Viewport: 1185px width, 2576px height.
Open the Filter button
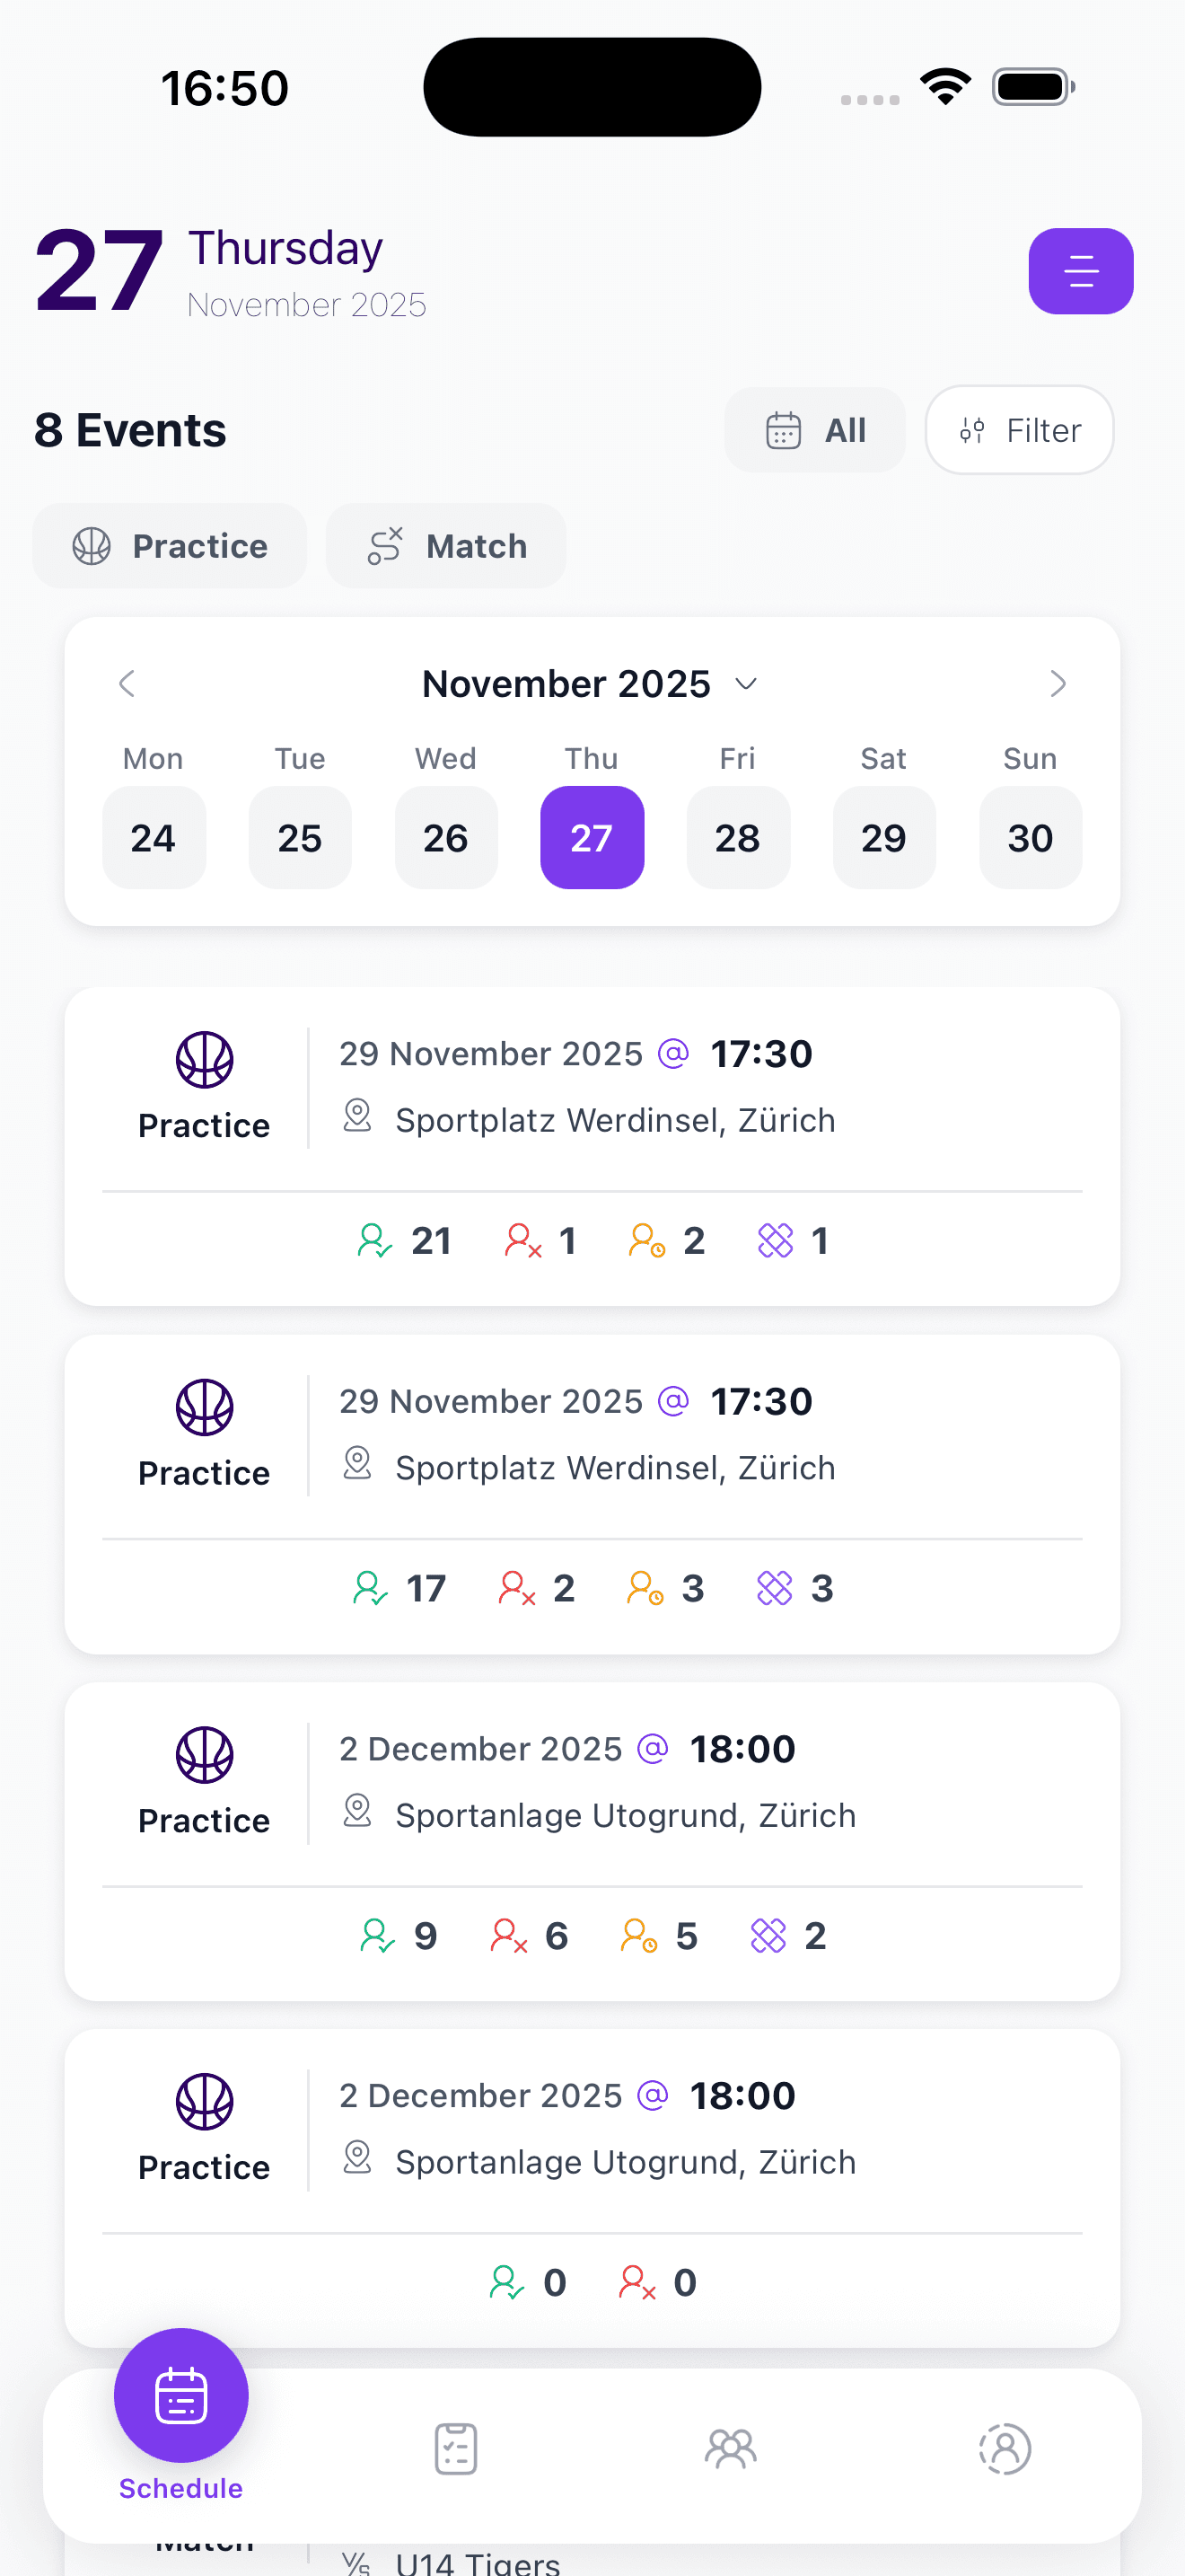[1019, 430]
